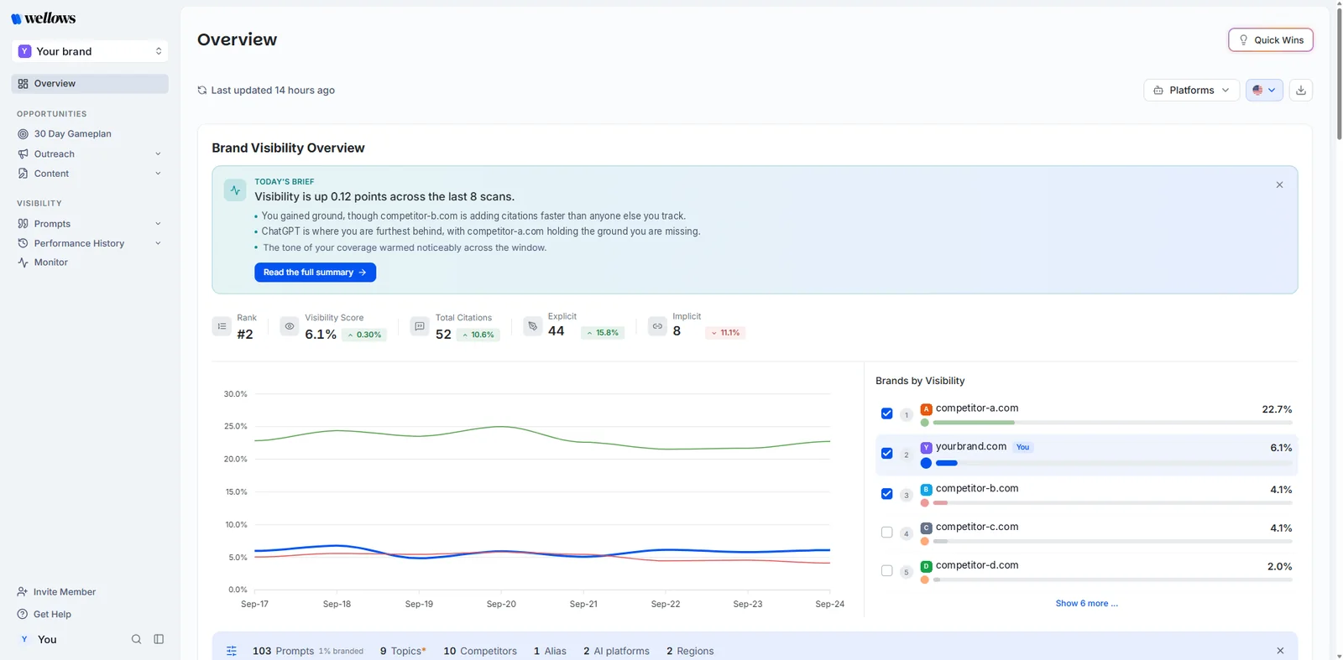The width and height of the screenshot is (1343, 660).
Task: Click the search icon in sidebar footer
Action: pyautogui.click(x=136, y=639)
